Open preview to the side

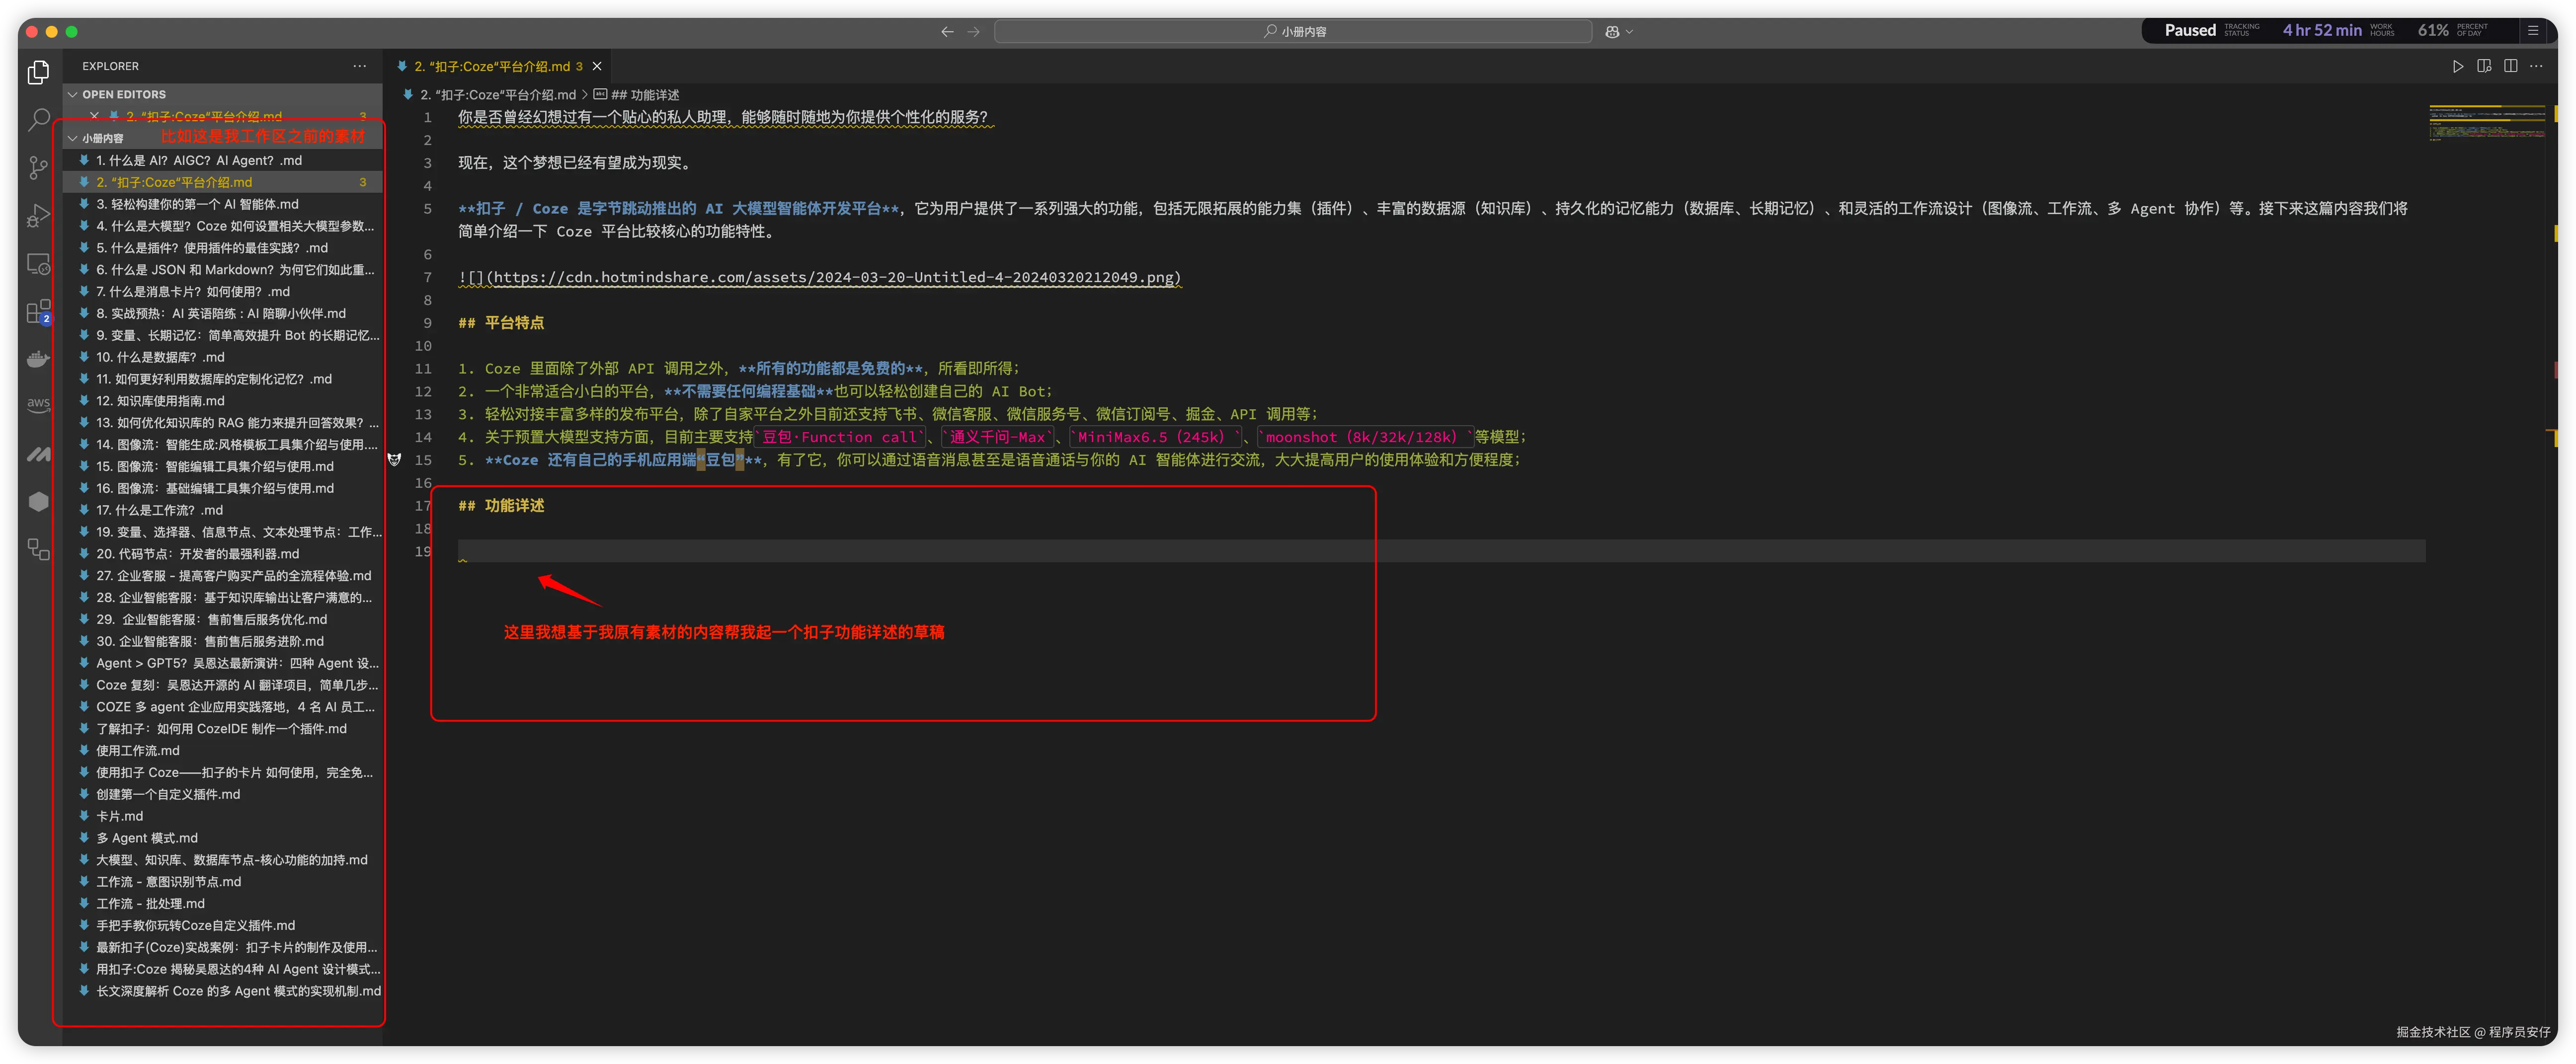2484,66
